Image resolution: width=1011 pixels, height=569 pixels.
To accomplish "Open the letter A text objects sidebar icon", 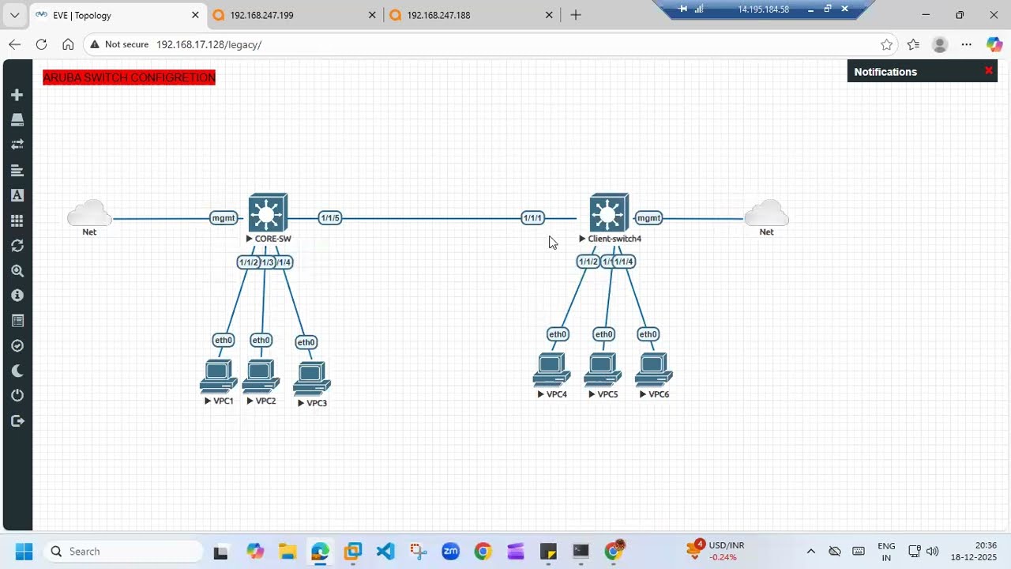I will pyautogui.click(x=17, y=195).
